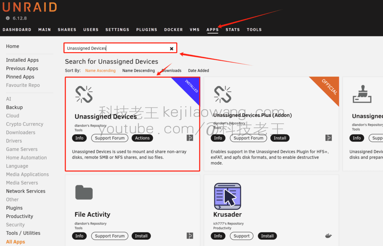Screen dimensions: 383x246
Task: Open Actions menu for Unassigned Devices
Action: tap(142, 138)
